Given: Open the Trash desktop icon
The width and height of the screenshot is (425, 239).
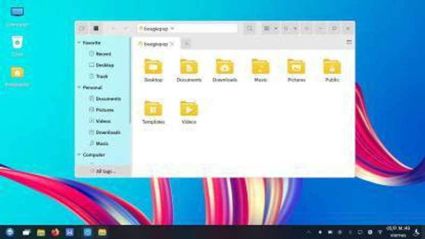Looking at the screenshot, I should click(18, 42).
